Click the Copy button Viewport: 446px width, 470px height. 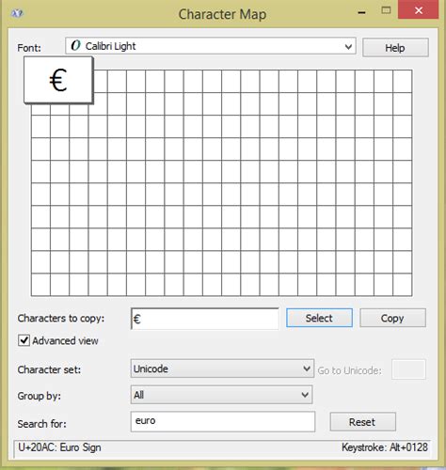[x=392, y=318]
